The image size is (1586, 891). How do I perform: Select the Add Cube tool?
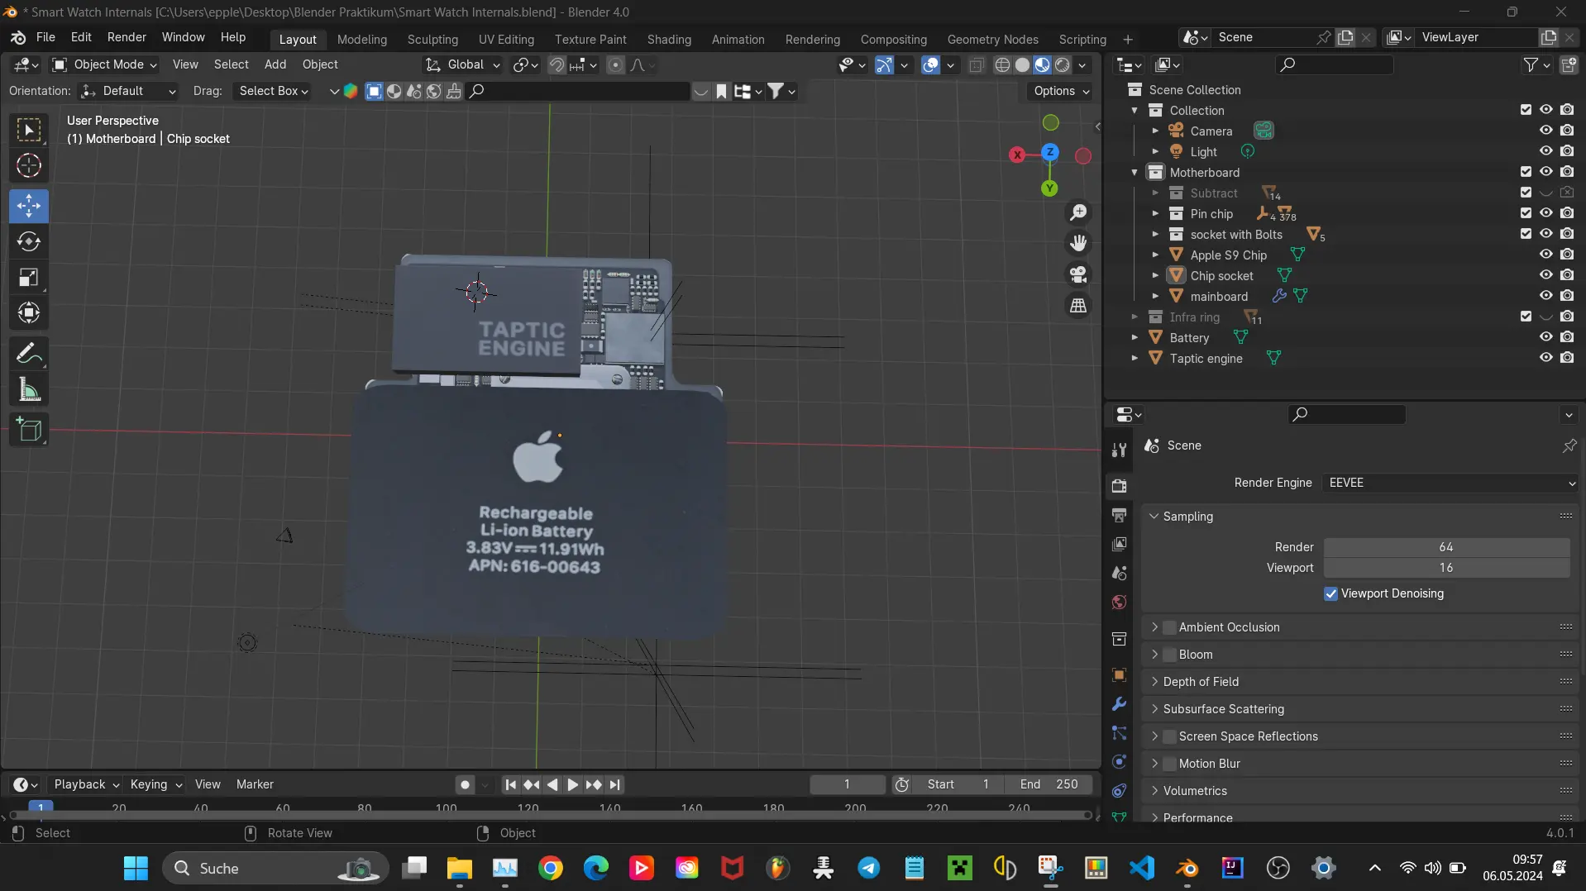click(29, 430)
